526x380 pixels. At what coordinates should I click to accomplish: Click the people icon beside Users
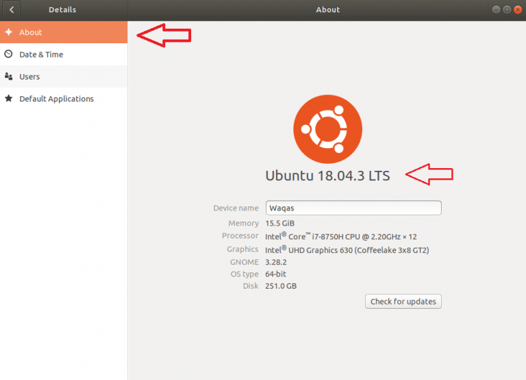click(9, 77)
